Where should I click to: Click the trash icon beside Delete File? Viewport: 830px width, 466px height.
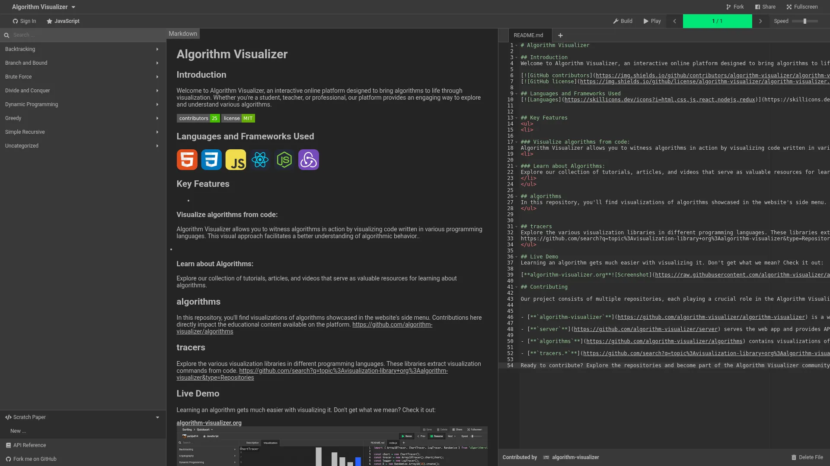794,457
